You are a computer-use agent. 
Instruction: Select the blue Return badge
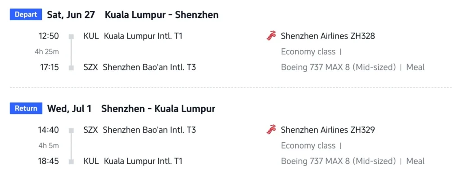click(26, 109)
